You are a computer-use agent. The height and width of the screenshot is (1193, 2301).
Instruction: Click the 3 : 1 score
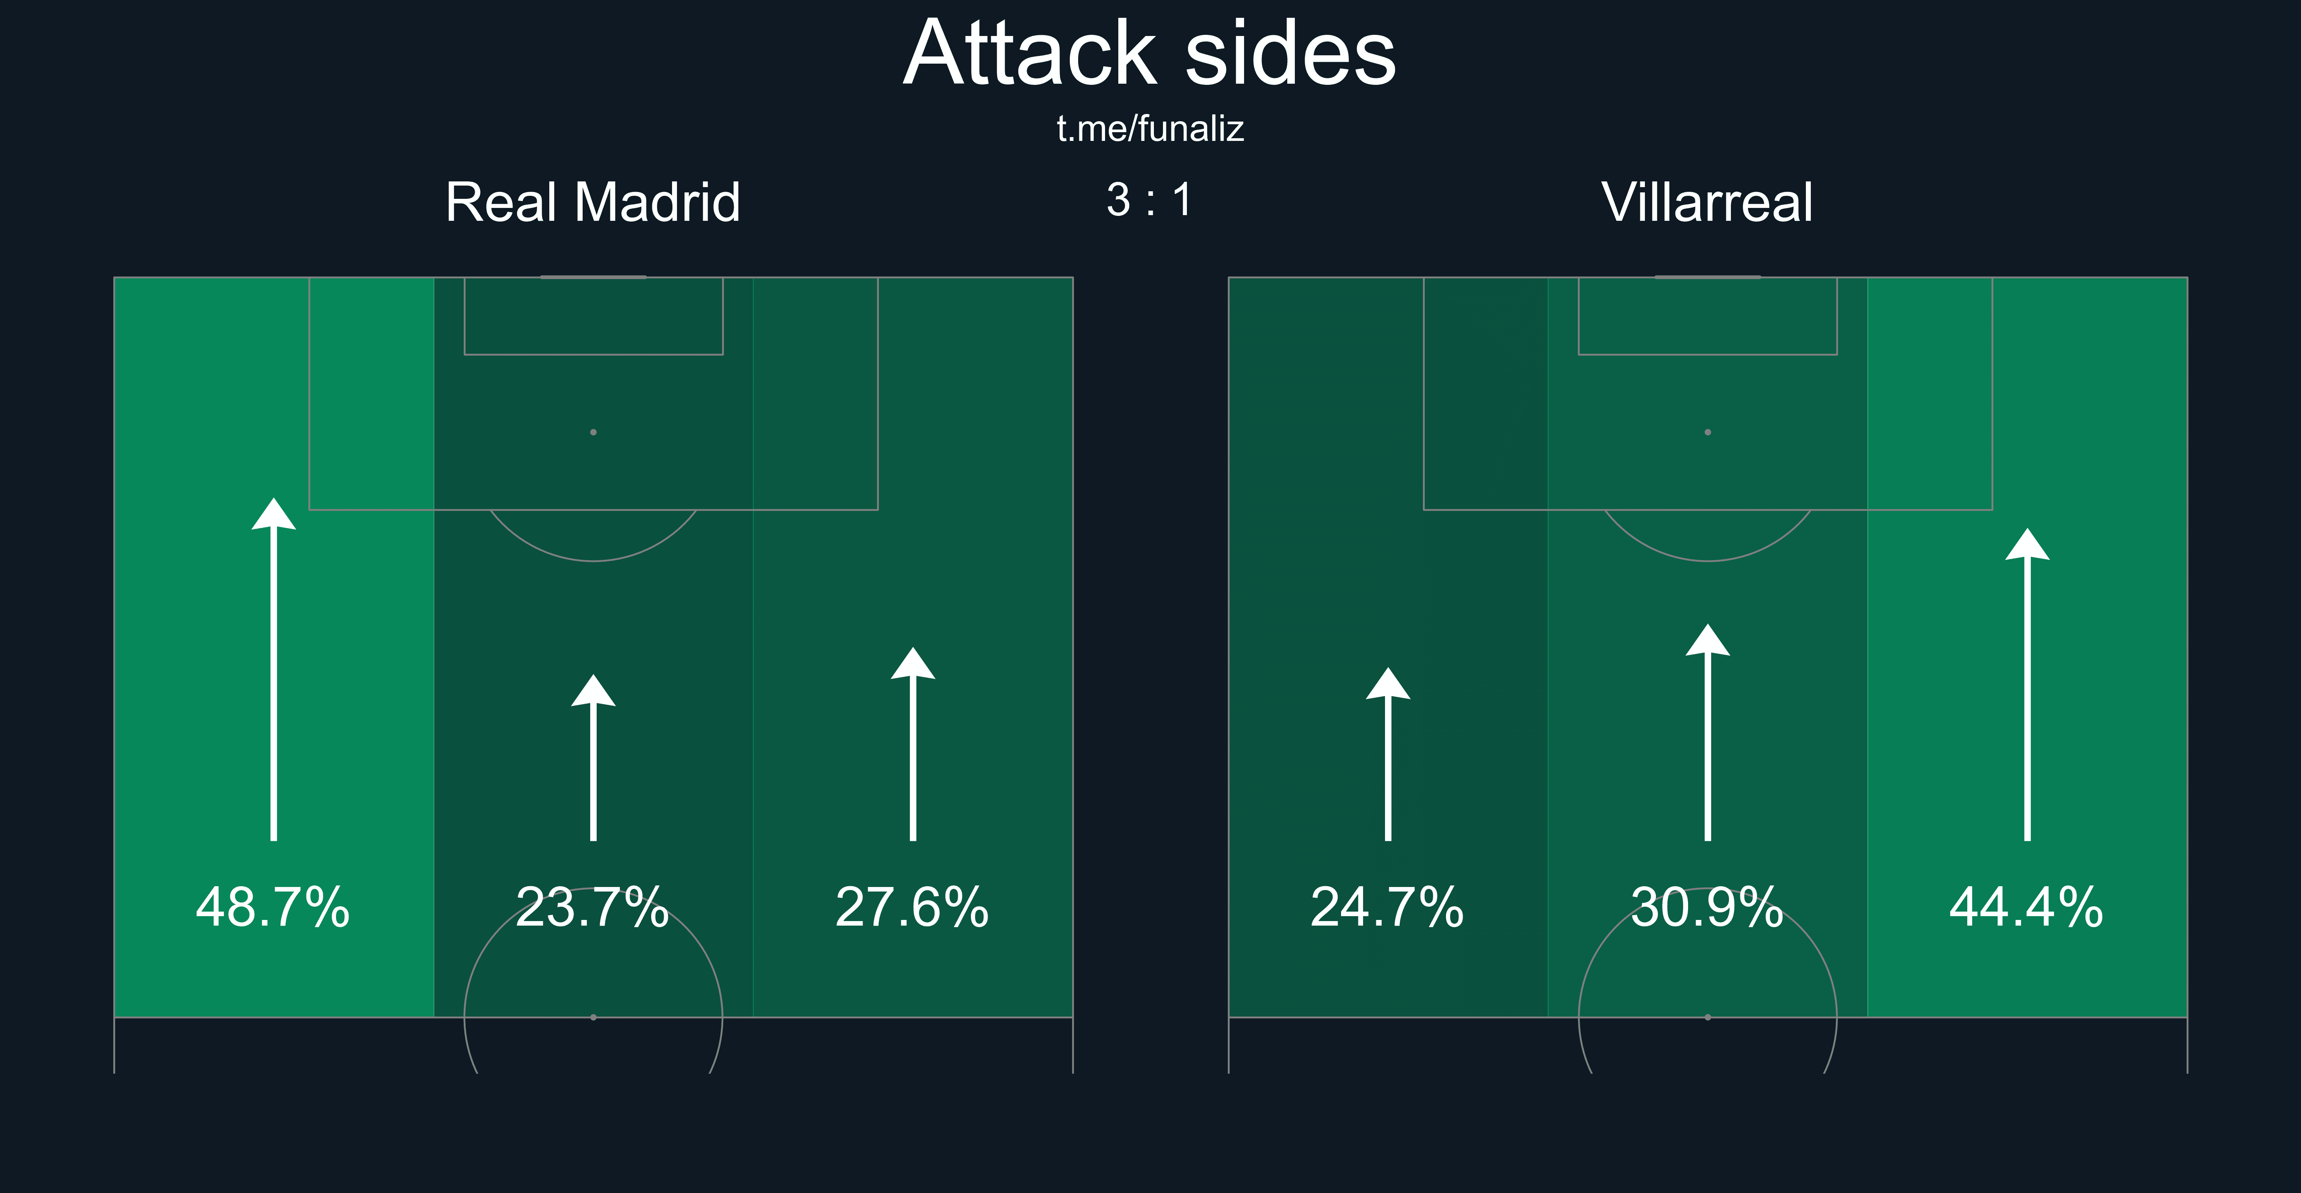point(1150,200)
